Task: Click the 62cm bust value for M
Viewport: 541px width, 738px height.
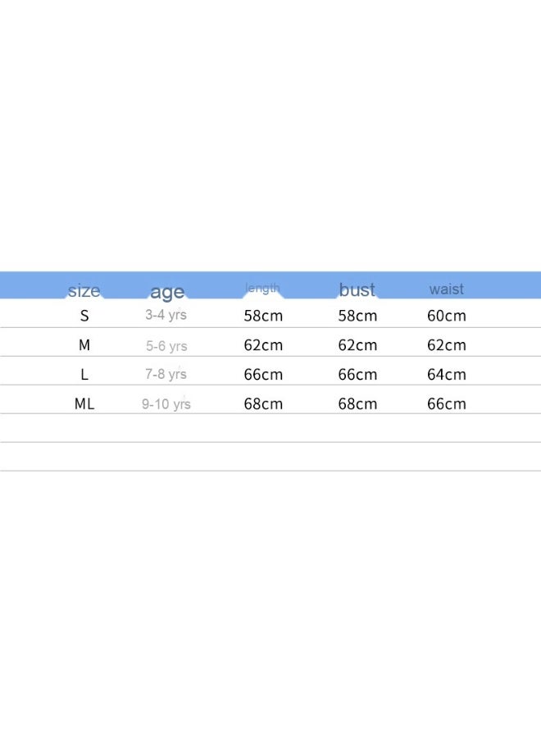Action: [357, 345]
